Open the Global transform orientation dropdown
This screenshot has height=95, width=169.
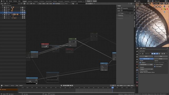pos(156,3)
